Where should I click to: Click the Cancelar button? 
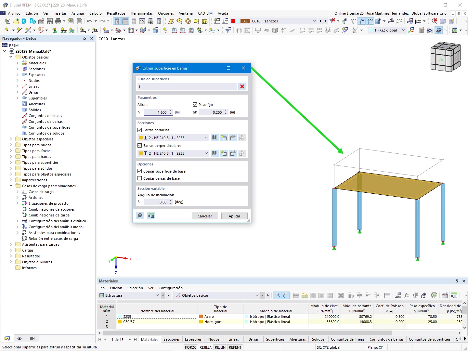(205, 216)
